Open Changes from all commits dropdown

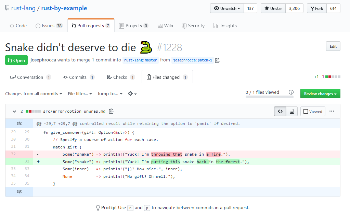pos(34,94)
